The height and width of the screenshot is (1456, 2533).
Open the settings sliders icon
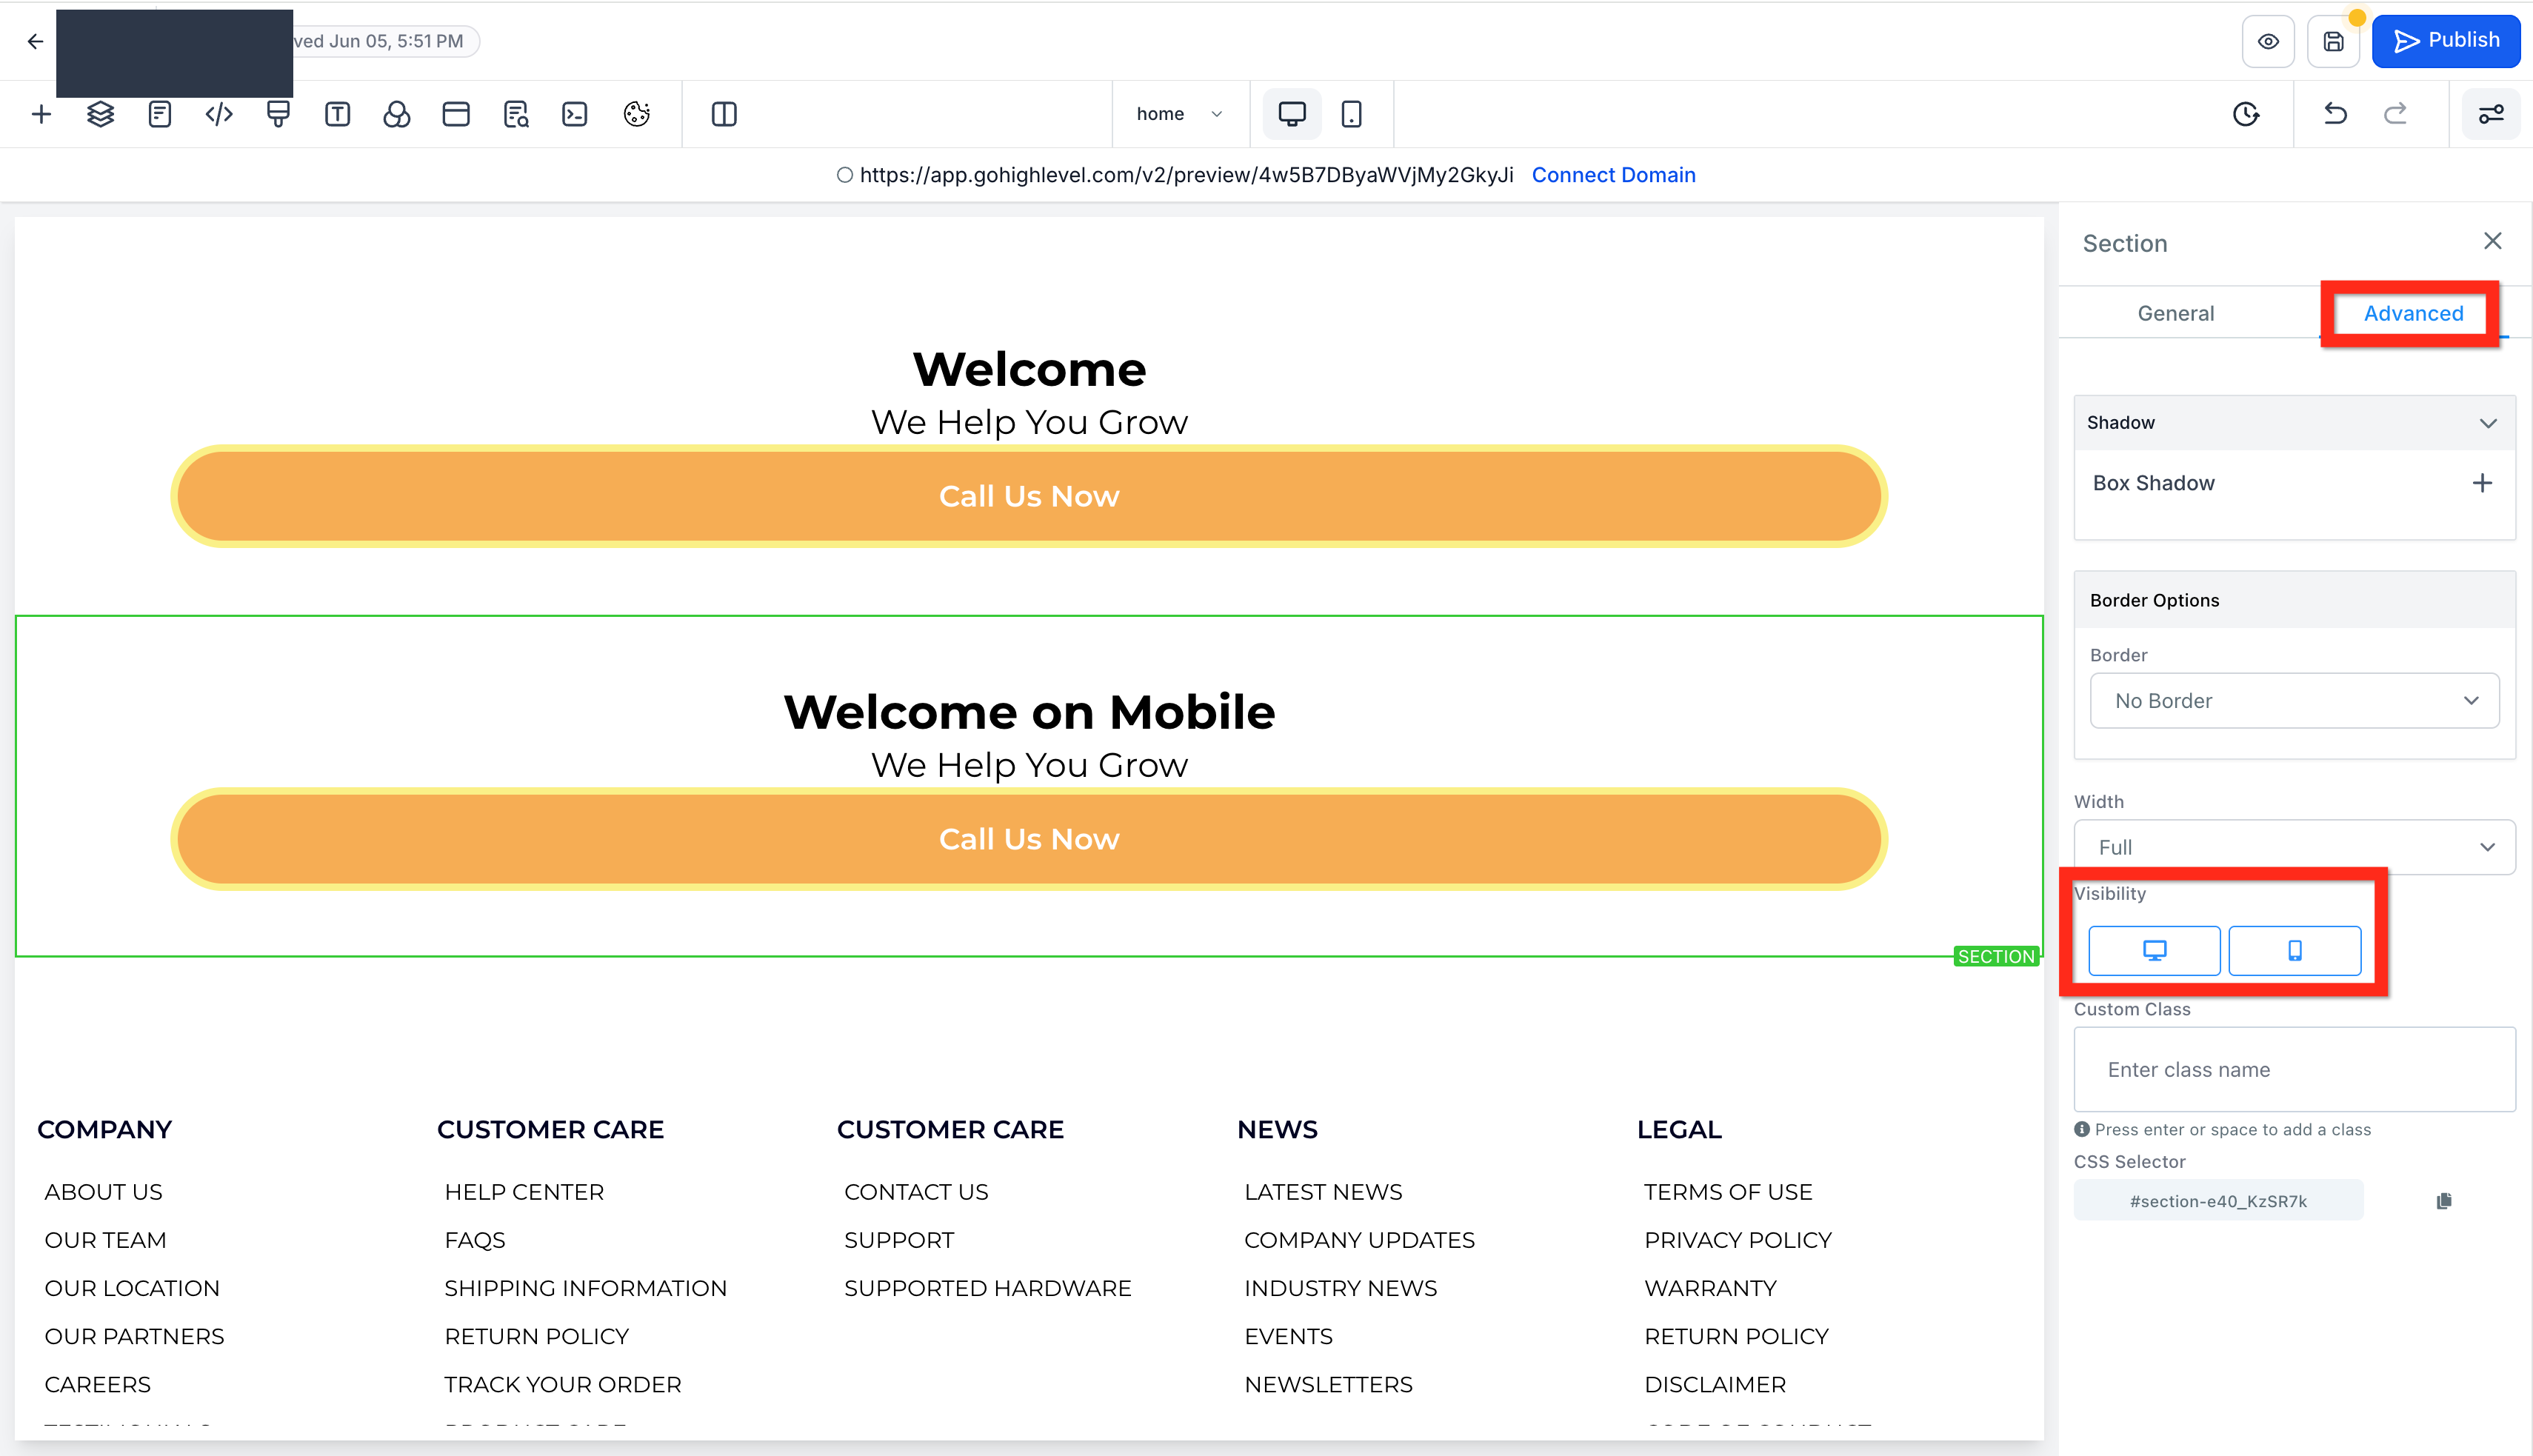[x=2490, y=114]
